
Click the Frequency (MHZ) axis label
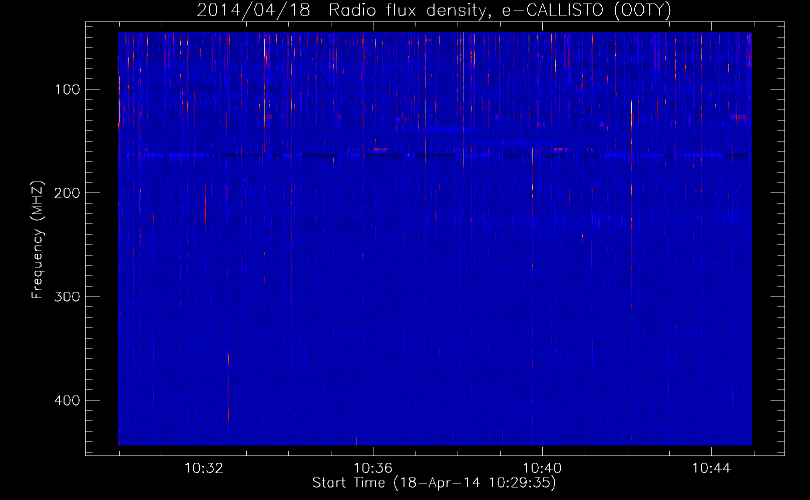(38, 240)
